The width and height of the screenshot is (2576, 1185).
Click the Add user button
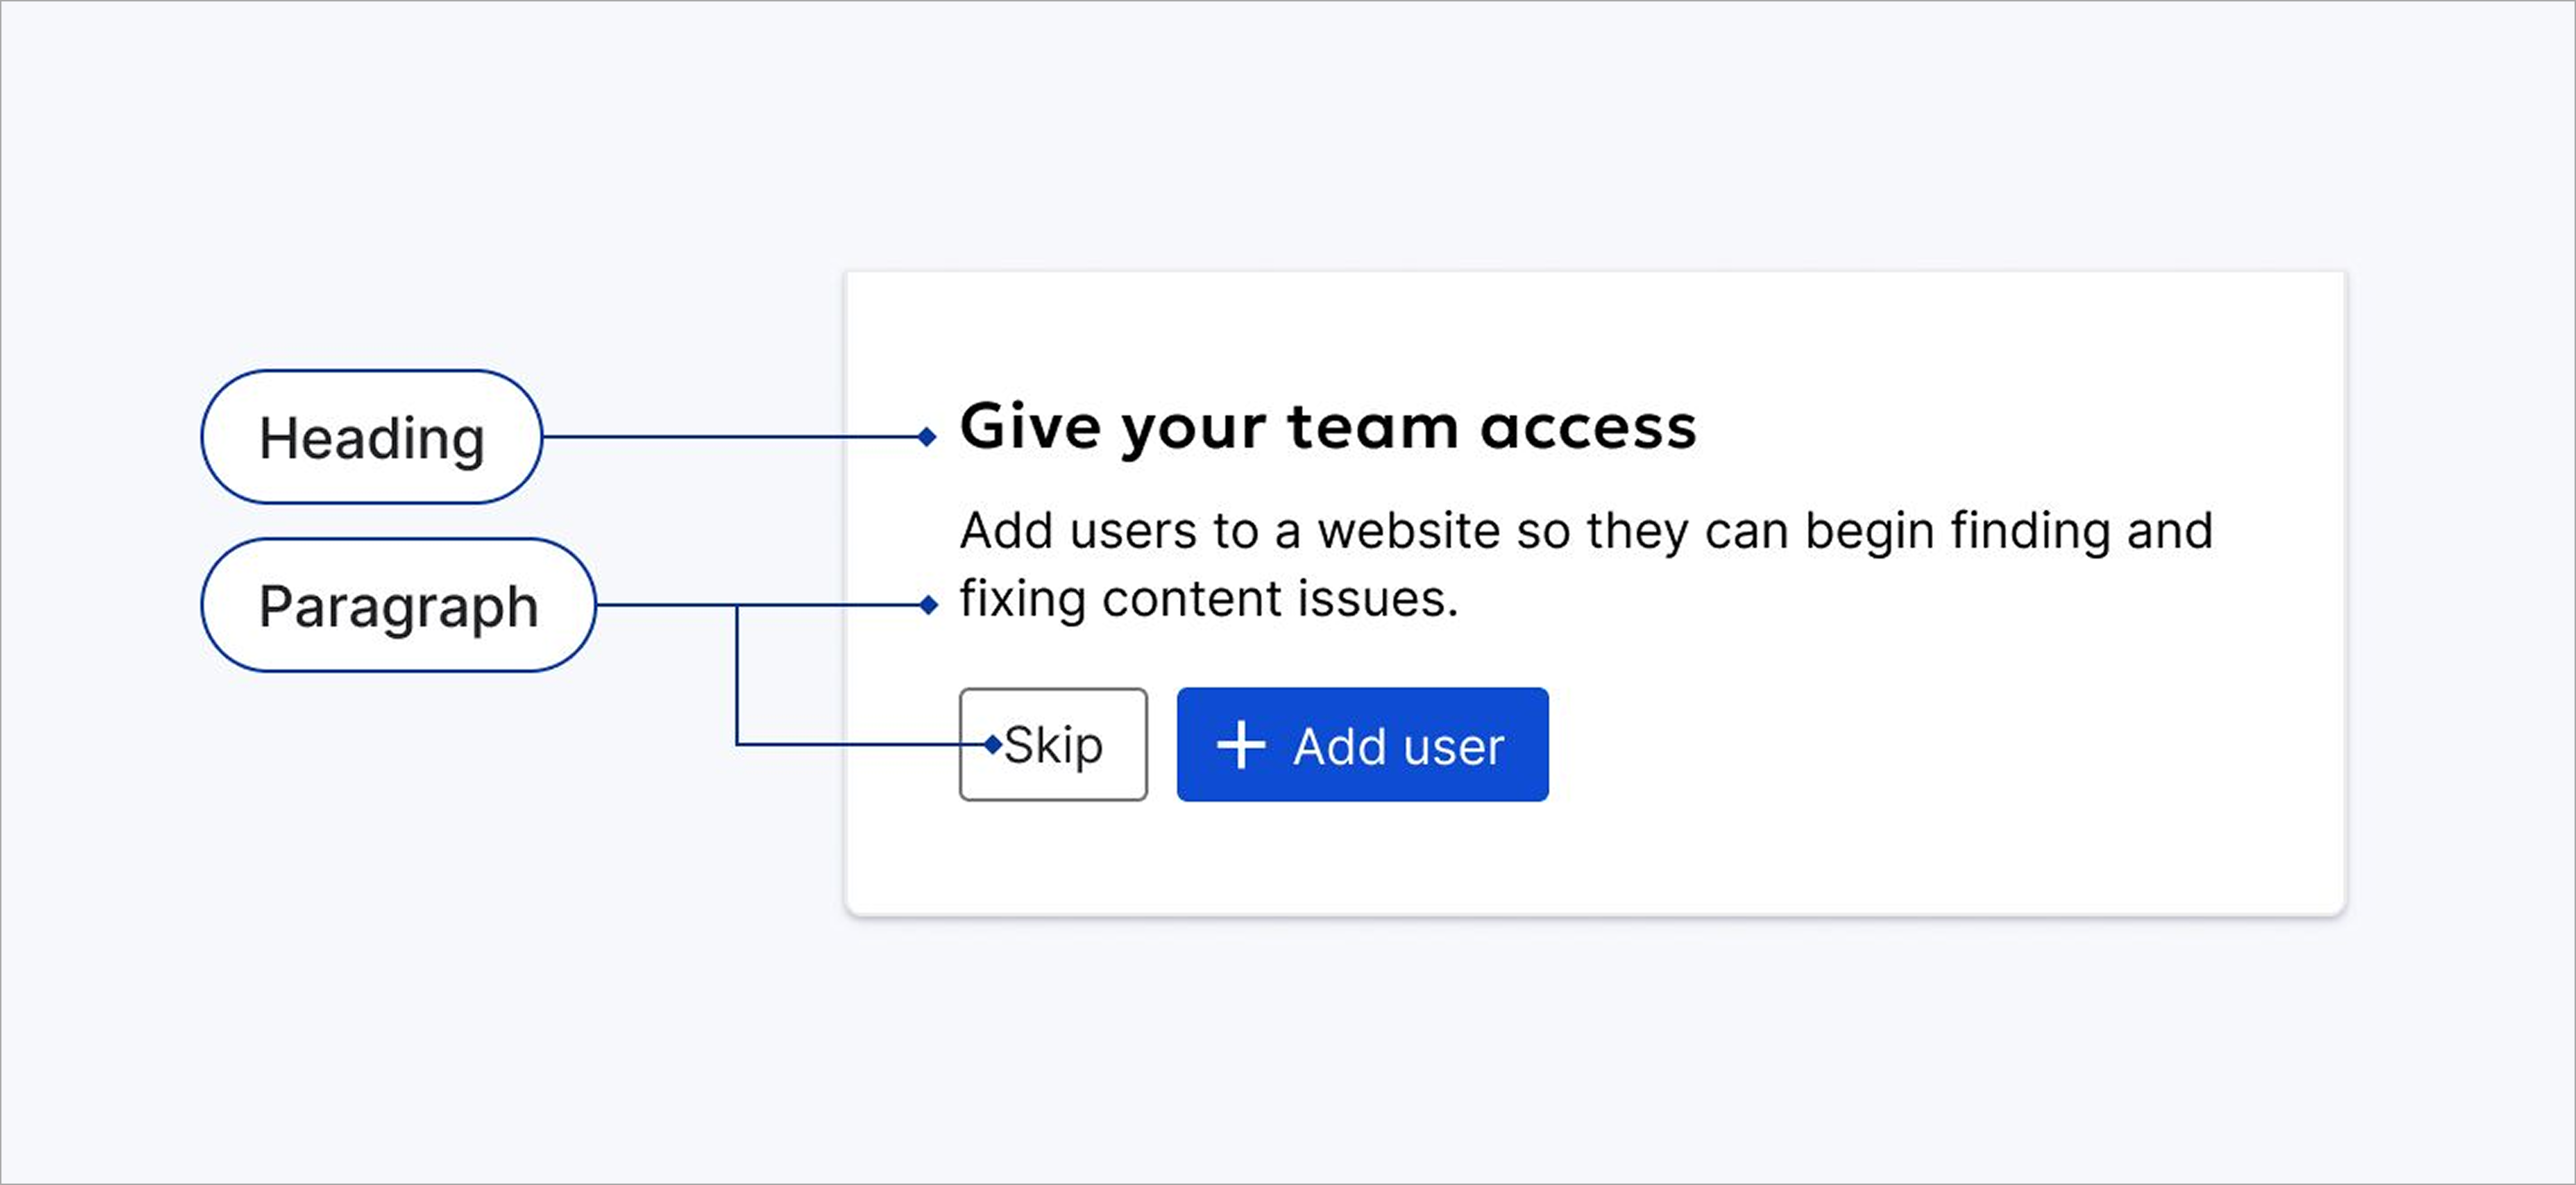click(1362, 744)
